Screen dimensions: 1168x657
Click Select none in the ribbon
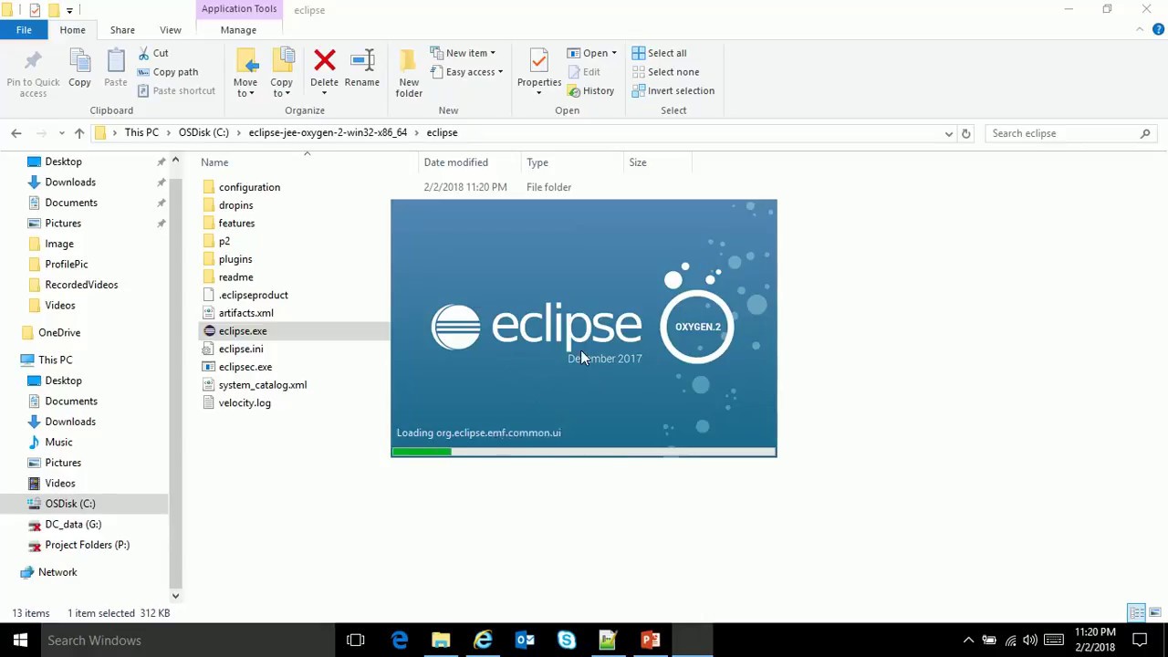[665, 72]
